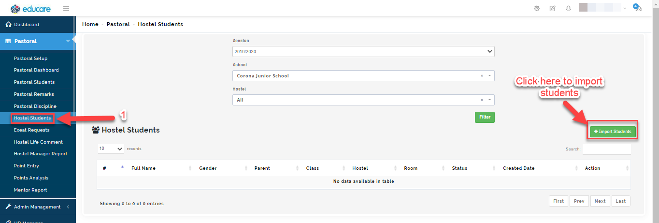659x223 pixels.
Task: Open the Hostel dropdown arrow
Action: 489,100
